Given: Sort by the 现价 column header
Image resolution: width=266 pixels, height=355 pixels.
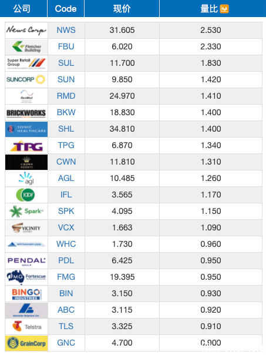Looking at the screenshot, I should click(122, 9).
